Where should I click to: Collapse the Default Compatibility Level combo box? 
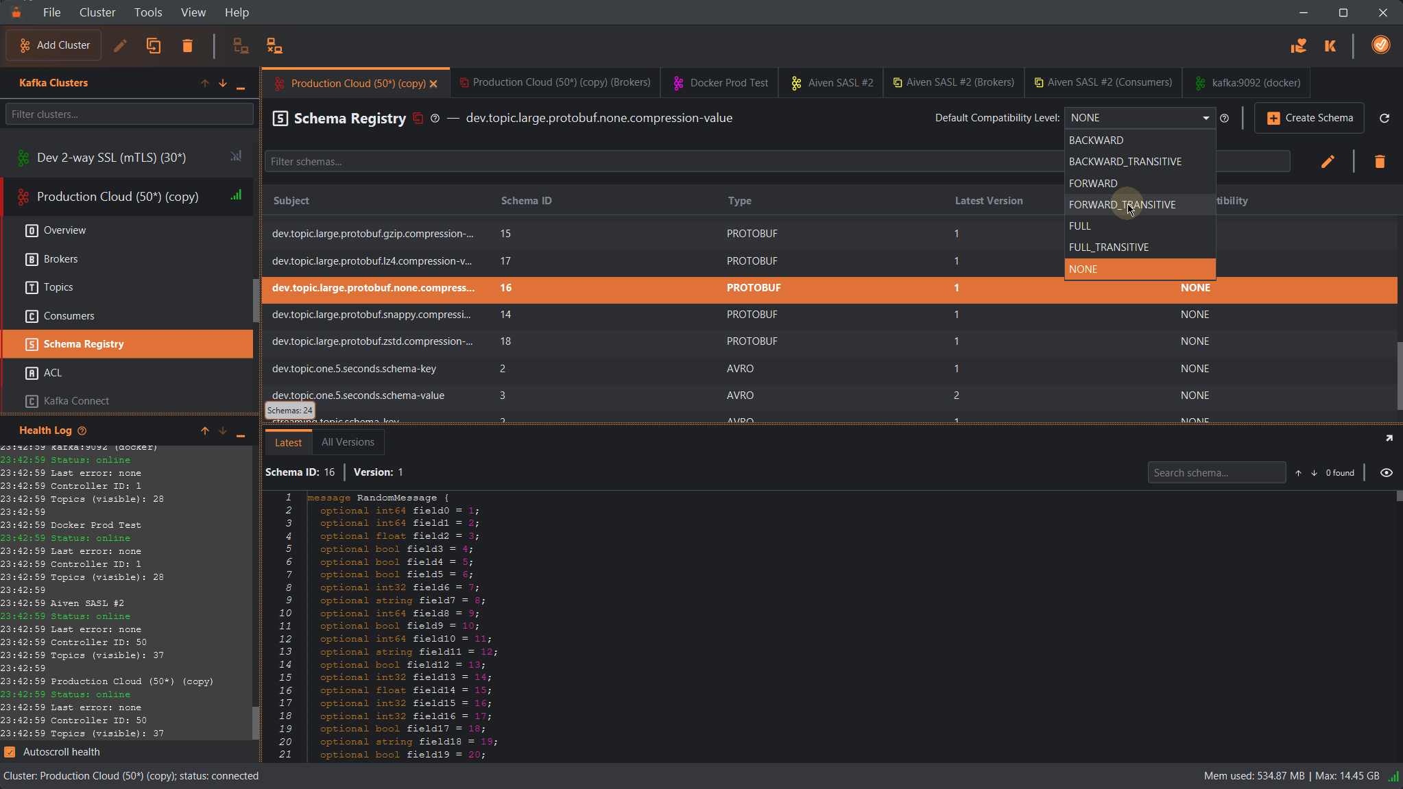click(1206, 118)
